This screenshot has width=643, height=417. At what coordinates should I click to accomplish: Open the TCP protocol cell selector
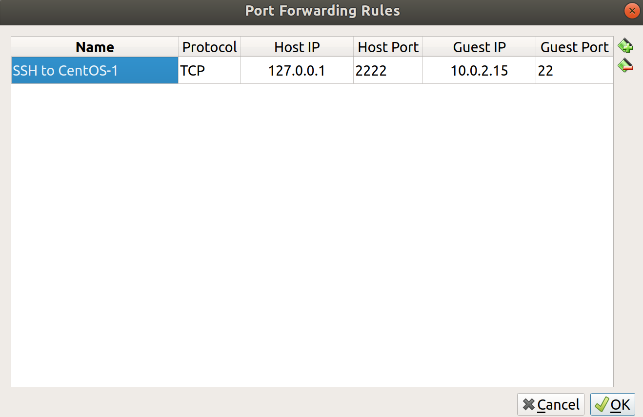point(209,71)
